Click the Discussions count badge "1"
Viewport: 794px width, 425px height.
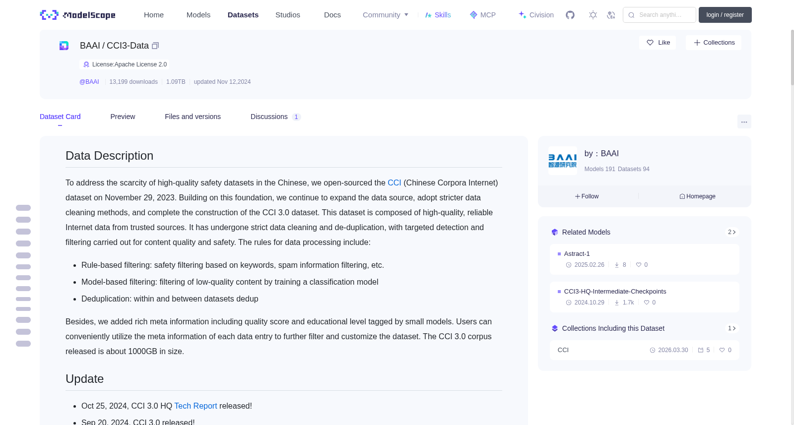click(296, 117)
